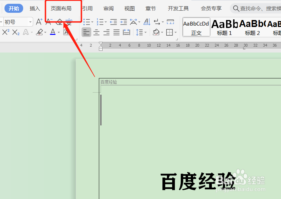Apply the 正文 style

pyautogui.click(x=196, y=27)
